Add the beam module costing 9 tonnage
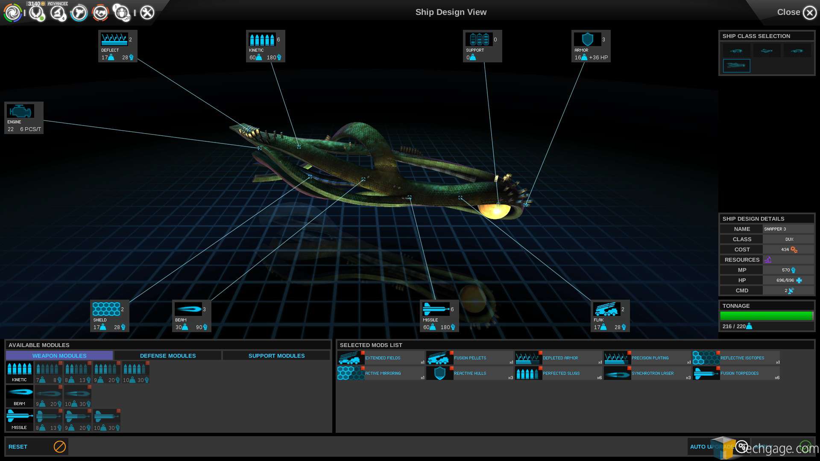The height and width of the screenshot is (461, 820). coord(48,396)
